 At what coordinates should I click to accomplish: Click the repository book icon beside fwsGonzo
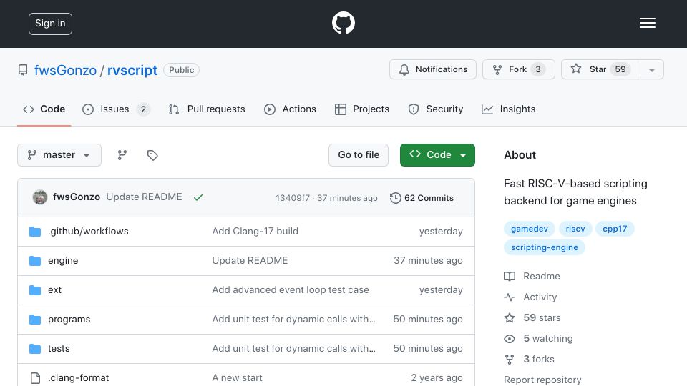pyautogui.click(x=23, y=70)
